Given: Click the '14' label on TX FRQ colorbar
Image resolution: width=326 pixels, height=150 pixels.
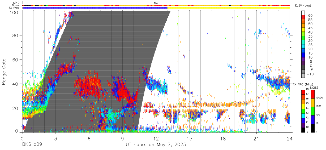Looking at the screenshot, I should 307,108.
